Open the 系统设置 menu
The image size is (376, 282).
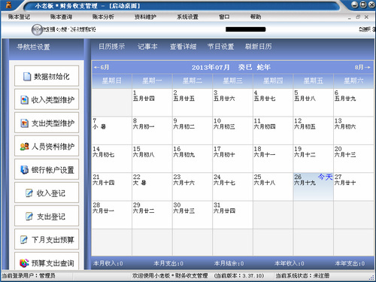pyautogui.click(x=187, y=17)
